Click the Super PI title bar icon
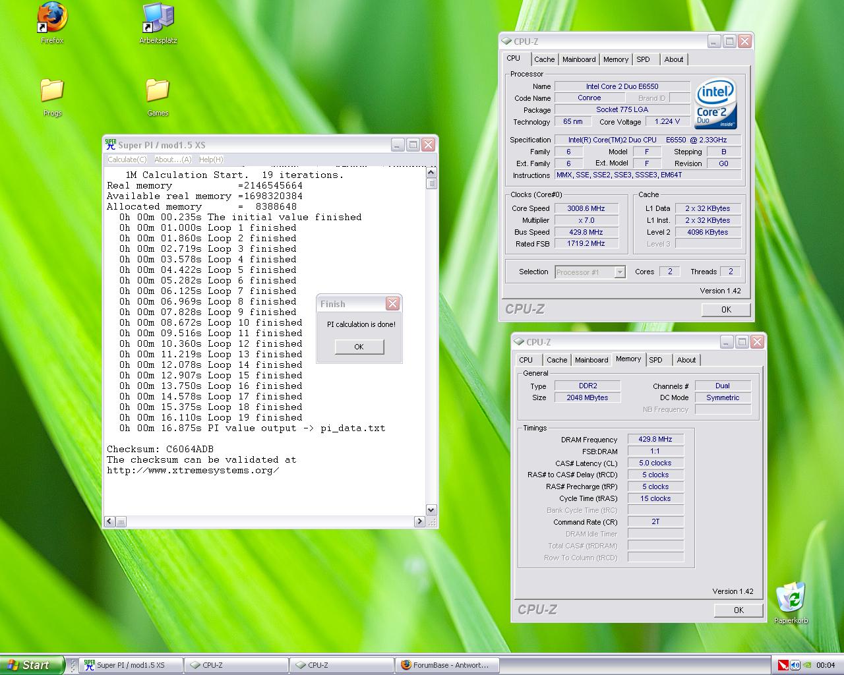 111,144
